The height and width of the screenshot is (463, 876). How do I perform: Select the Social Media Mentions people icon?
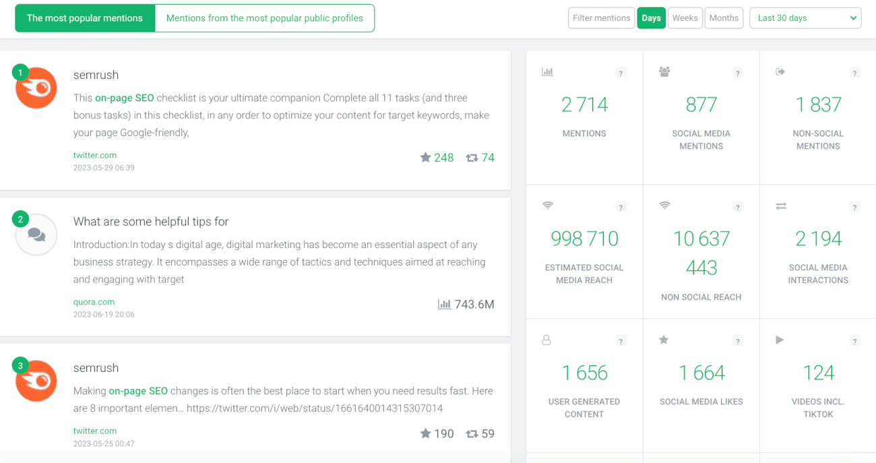point(664,71)
